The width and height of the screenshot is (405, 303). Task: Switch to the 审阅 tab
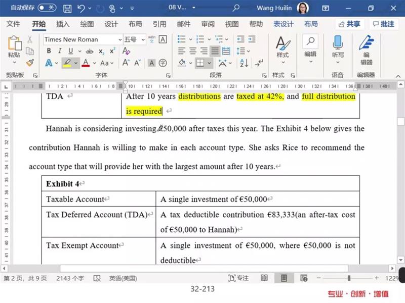(208, 24)
